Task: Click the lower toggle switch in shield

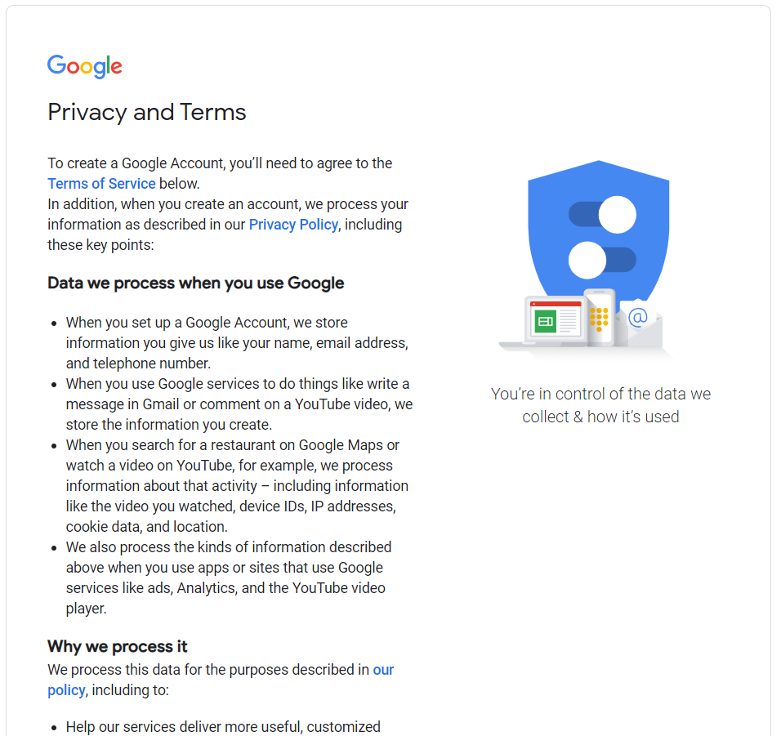Action: 602,260
